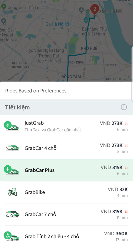Tap the surge arrows beside JustGrab price
The image size is (133, 245).
(x=126, y=124)
